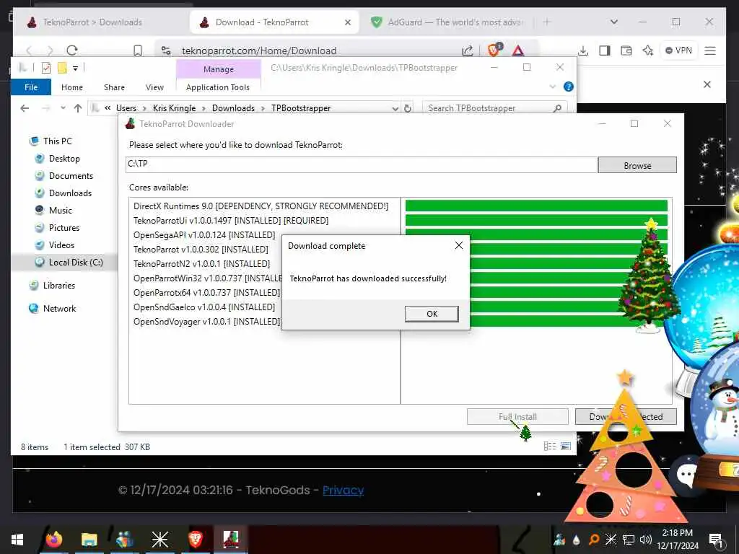Click the Explorer search magnifier icon
The image size is (739, 554).
[558, 108]
